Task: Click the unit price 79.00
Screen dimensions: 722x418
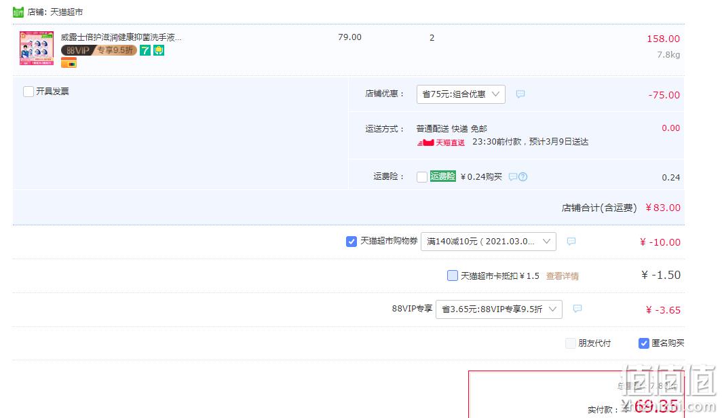Action: pyautogui.click(x=349, y=37)
